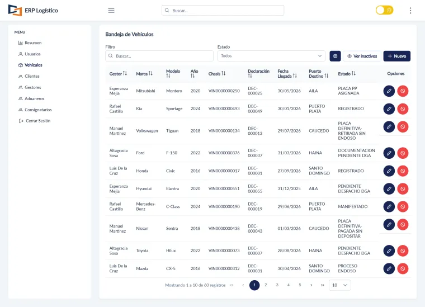
Task: Sort by Declaración column
Action: click(258, 73)
